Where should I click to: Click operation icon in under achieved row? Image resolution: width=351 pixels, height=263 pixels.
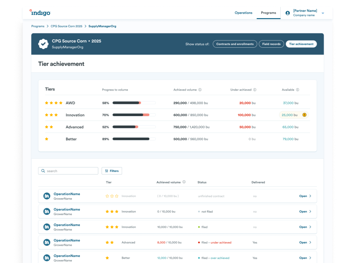(x=47, y=242)
